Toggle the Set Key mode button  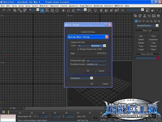tap(103, 120)
